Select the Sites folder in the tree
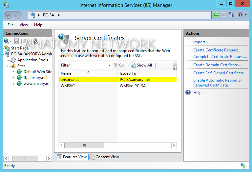 (x=21, y=66)
